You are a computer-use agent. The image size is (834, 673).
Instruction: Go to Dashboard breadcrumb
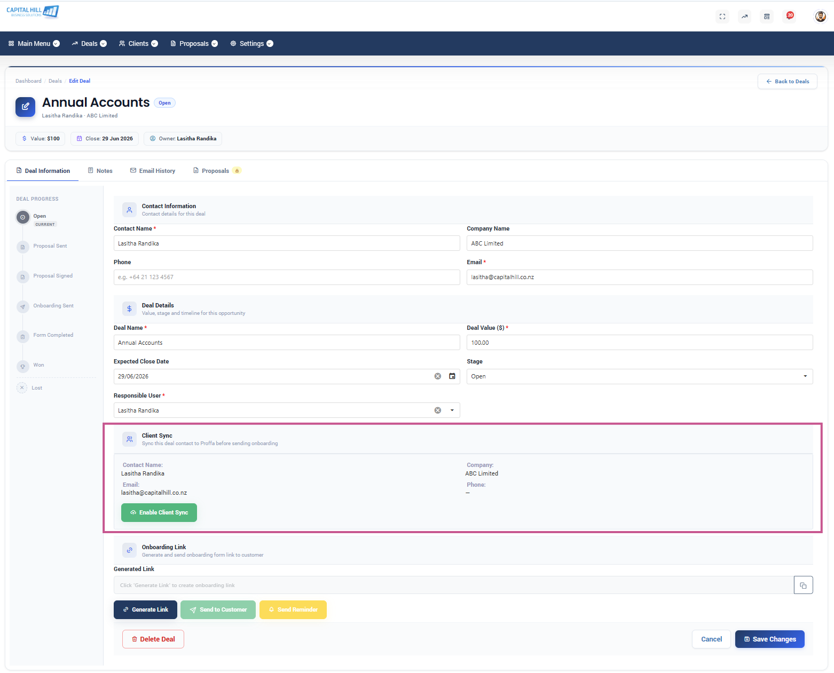click(28, 81)
